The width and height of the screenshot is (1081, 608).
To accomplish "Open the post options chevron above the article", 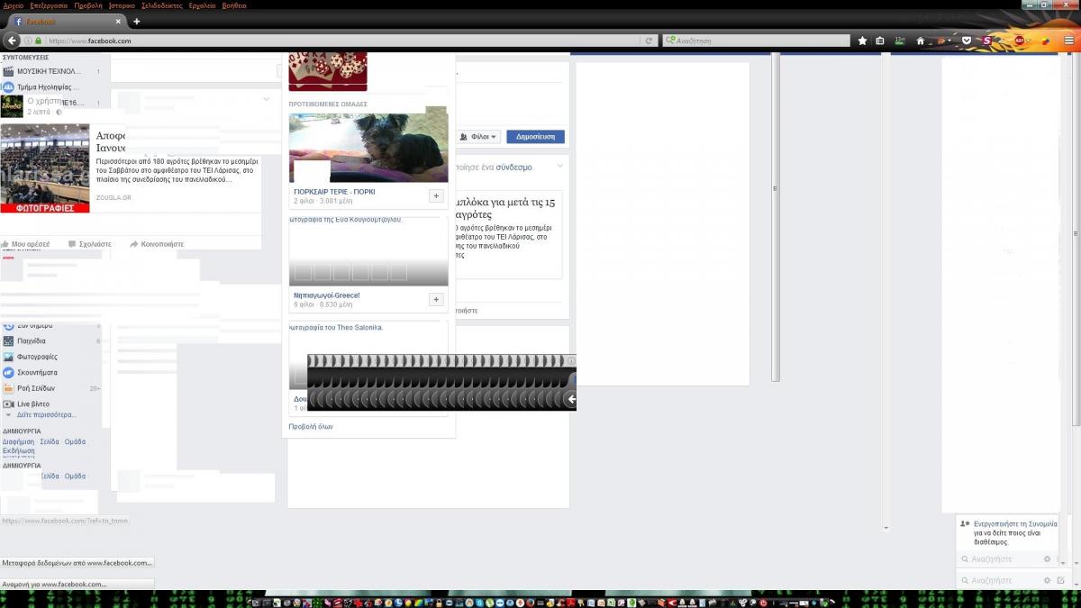I will (x=266, y=99).
